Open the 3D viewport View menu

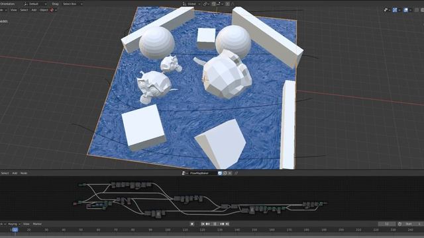click(x=13, y=10)
